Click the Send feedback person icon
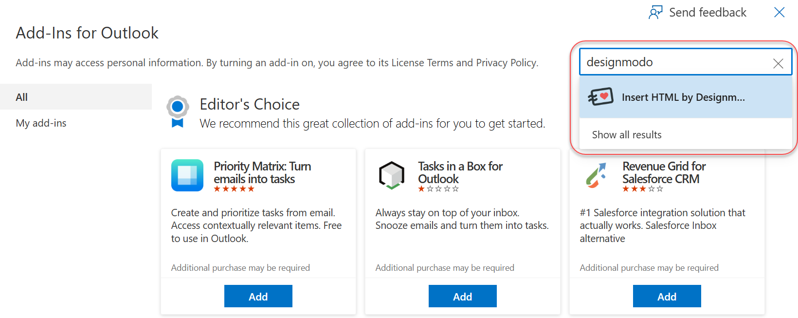Image resolution: width=798 pixels, height=318 pixels. tap(655, 12)
